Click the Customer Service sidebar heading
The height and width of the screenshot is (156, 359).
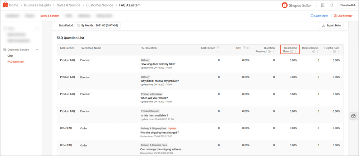coord(18,50)
